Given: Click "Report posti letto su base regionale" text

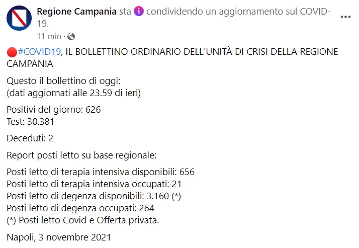Looking at the screenshot, I should click(81, 154).
